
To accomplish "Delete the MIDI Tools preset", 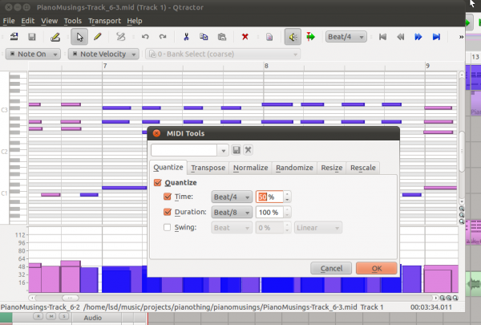I will (248, 150).
